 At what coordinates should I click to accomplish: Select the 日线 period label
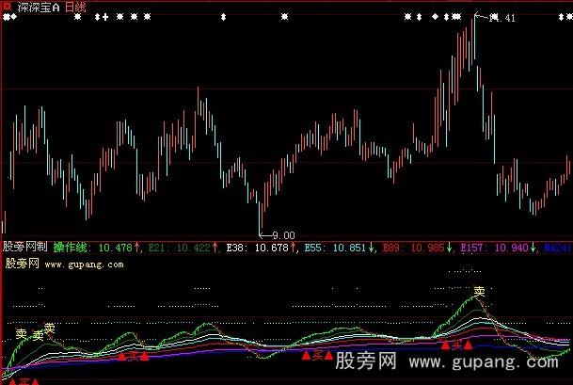75,7
